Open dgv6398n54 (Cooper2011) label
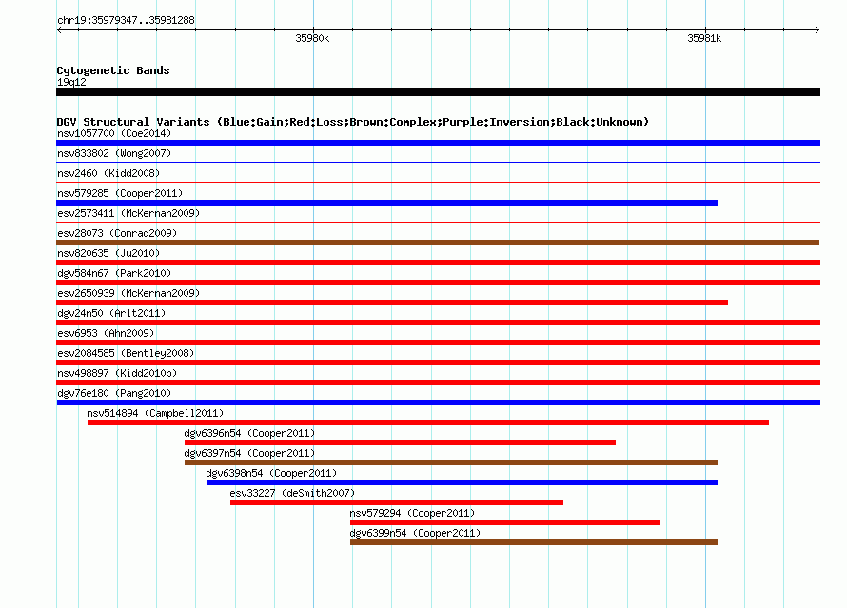This screenshot has width=847, height=608. pyautogui.click(x=272, y=473)
